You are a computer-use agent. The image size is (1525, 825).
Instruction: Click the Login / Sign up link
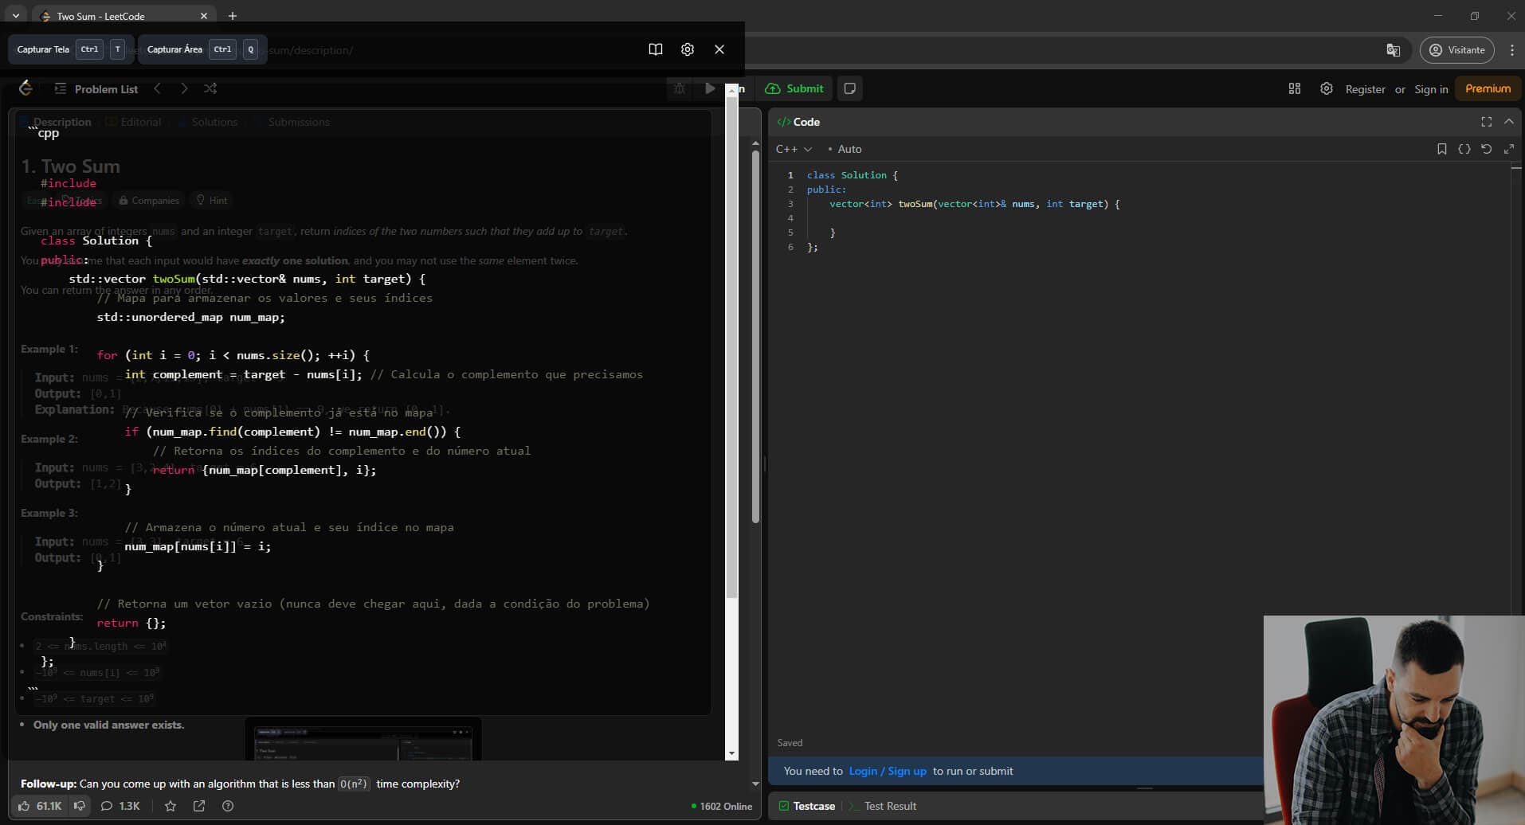(x=888, y=771)
